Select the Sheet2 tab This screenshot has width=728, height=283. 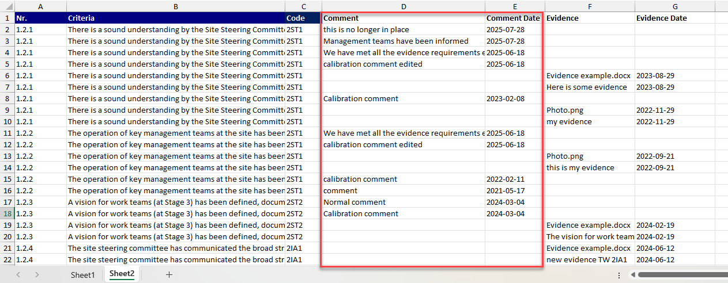tap(122, 274)
